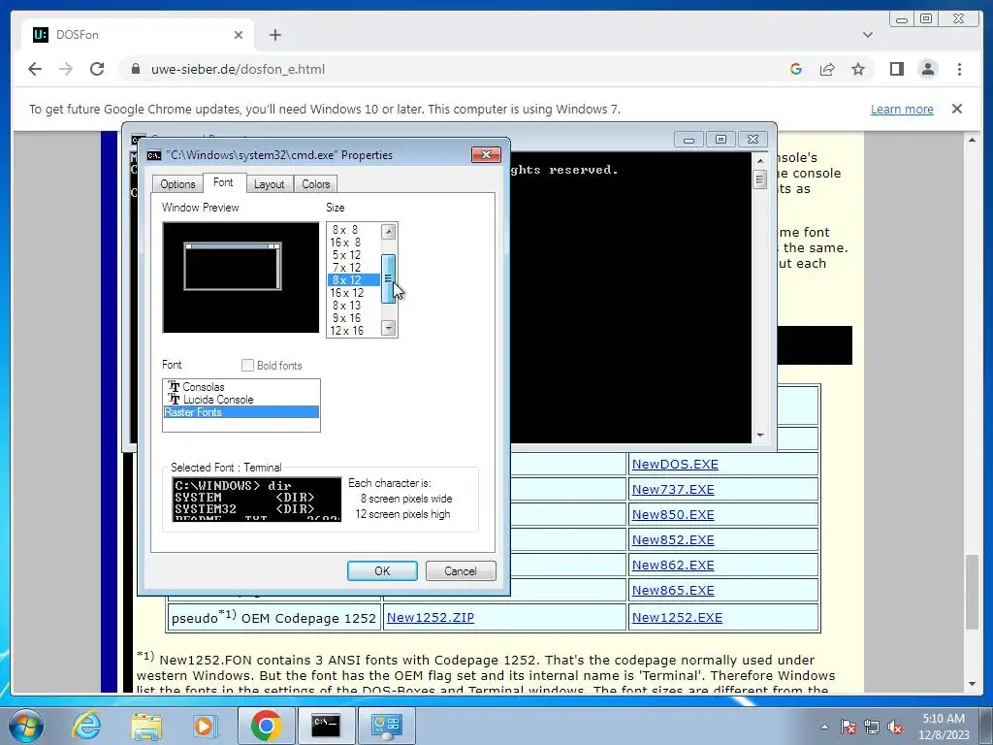Screen dimensions: 993x745
Task: Follow the Learn more link
Action: (902, 109)
